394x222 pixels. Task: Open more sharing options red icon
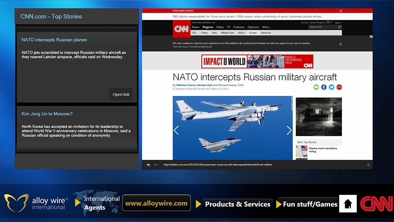[339, 87]
